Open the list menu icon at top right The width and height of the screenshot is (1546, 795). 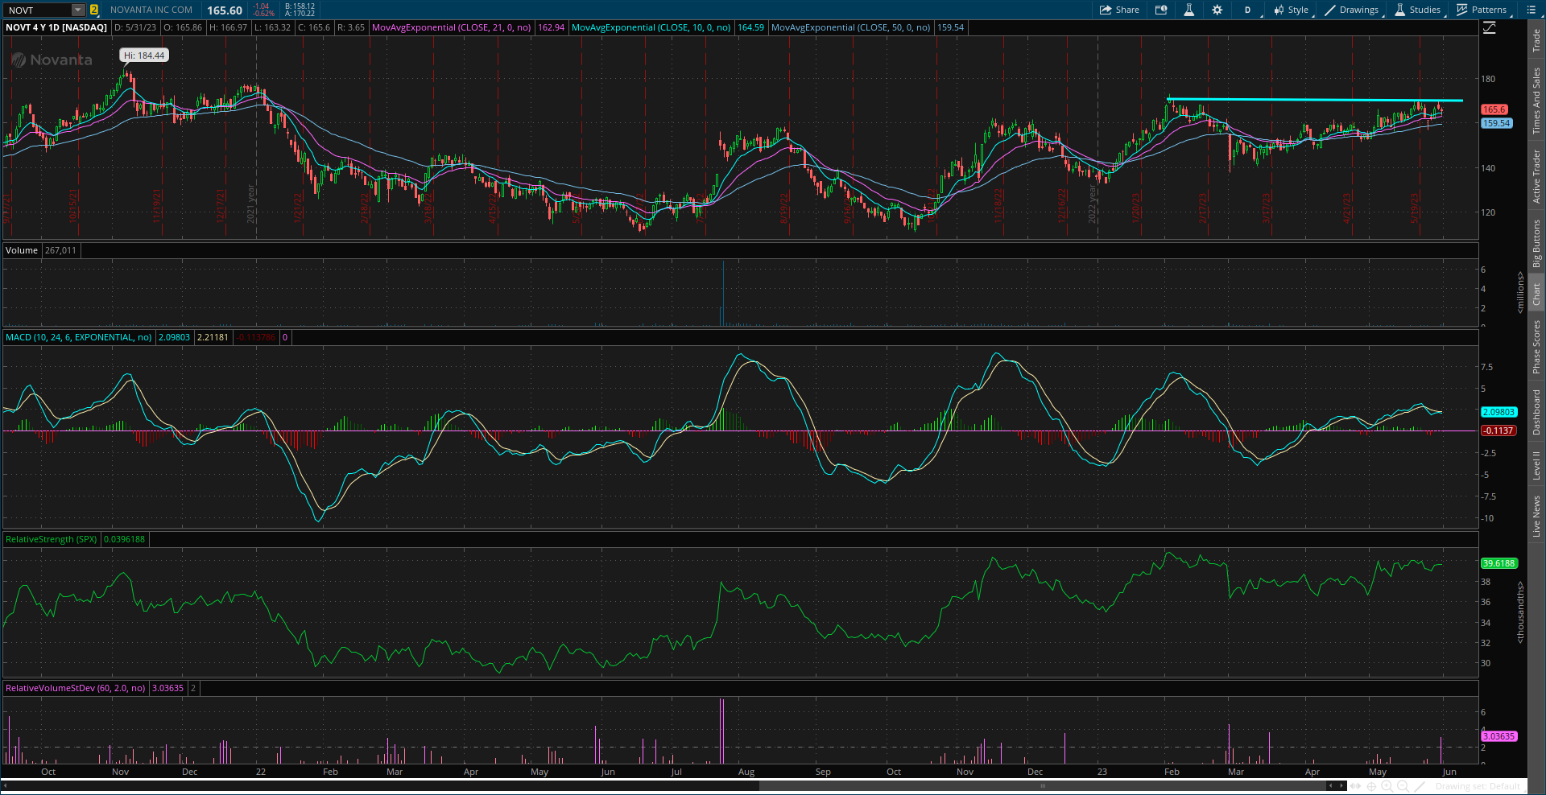tap(1532, 10)
